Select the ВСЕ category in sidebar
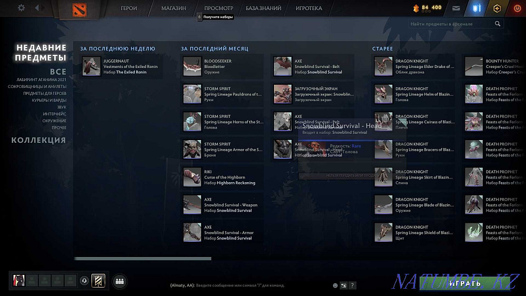Viewport: 526px width, 296px height. (58, 72)
